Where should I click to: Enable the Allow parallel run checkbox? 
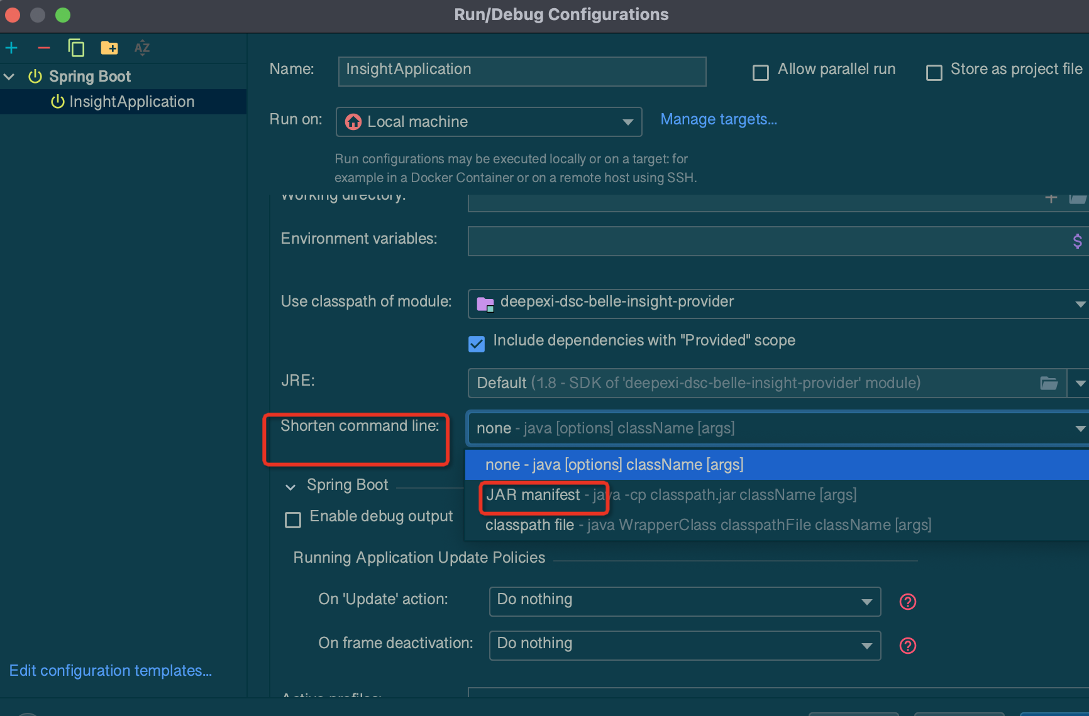tap(761, 73)
